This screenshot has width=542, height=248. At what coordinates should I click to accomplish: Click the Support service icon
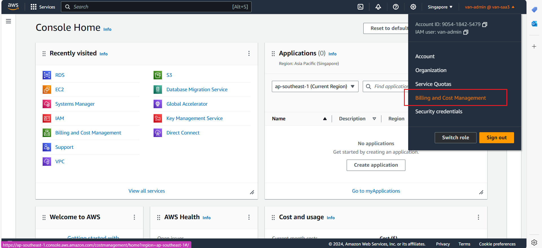click(47, 147)
